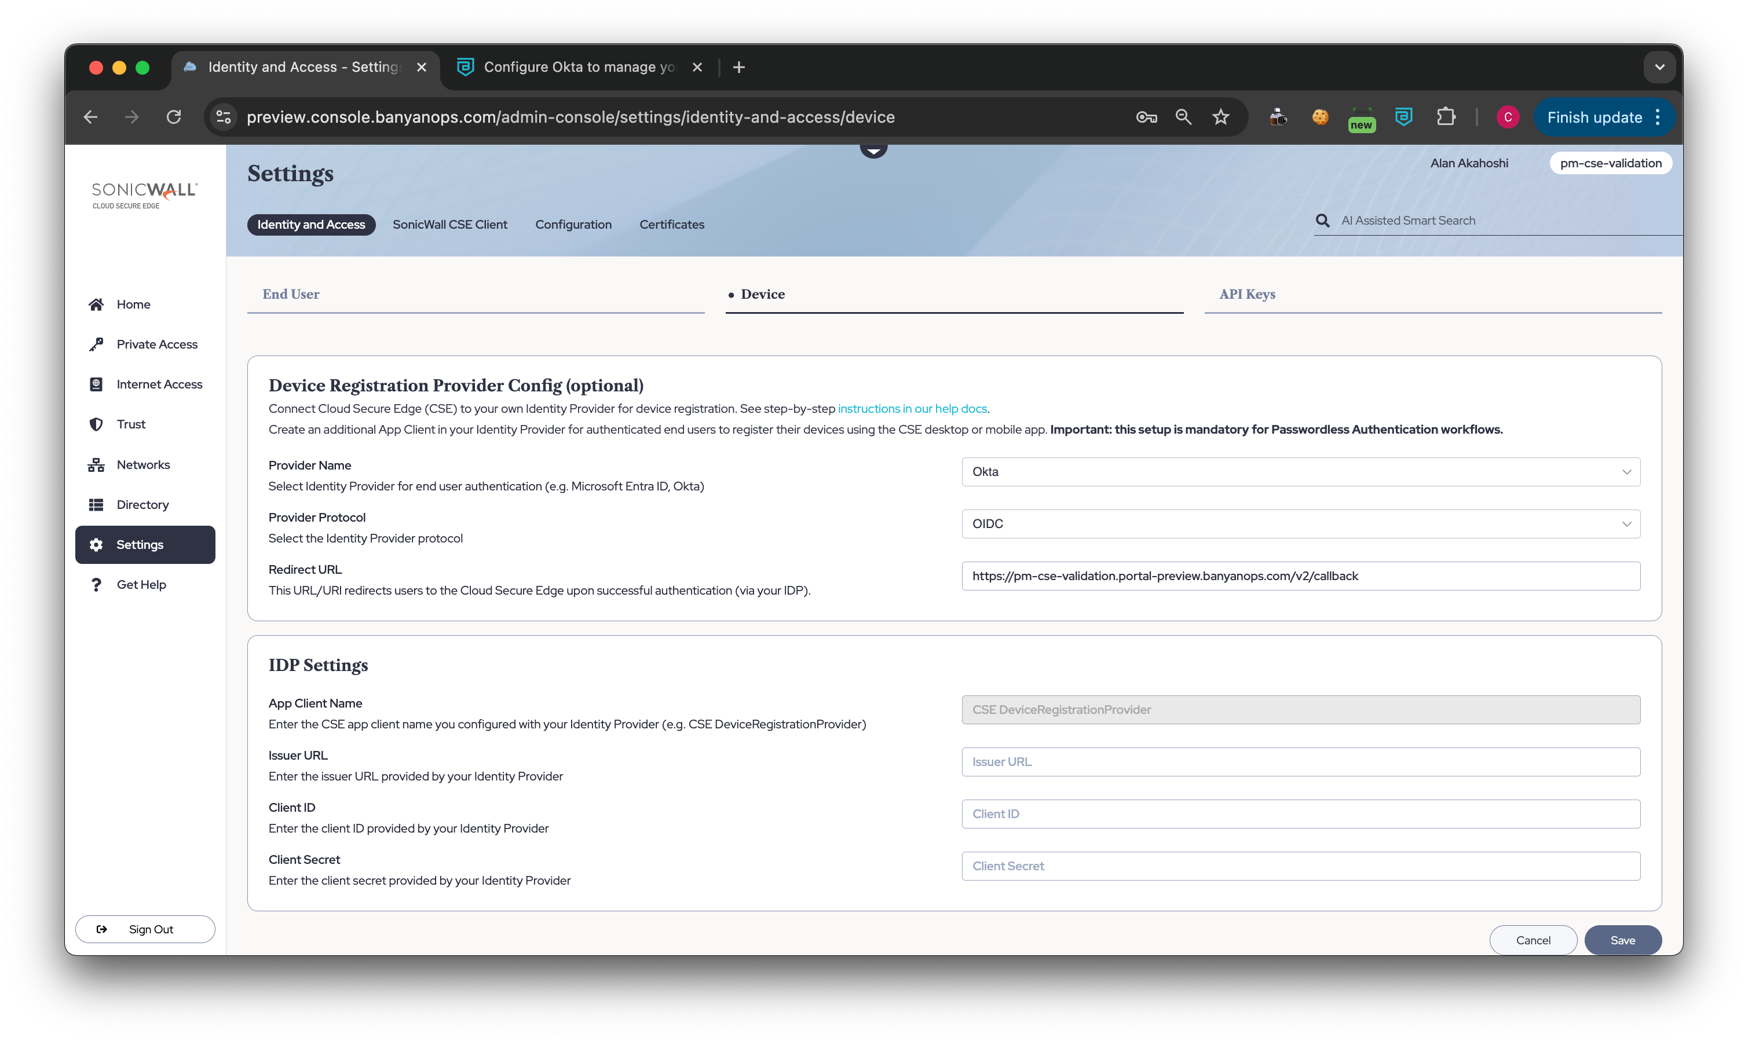Click the bookmark star icon in address bar
This screenshot has width=1748, height=1041.
(x=1220, y=117)
